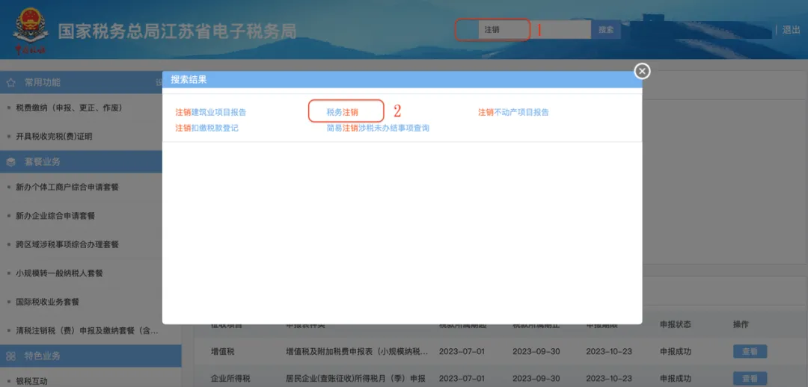This screenshot has height=387, width=808.
Task: Click the grid icon beside 特色业务
Action: click(x=10, y=356)
